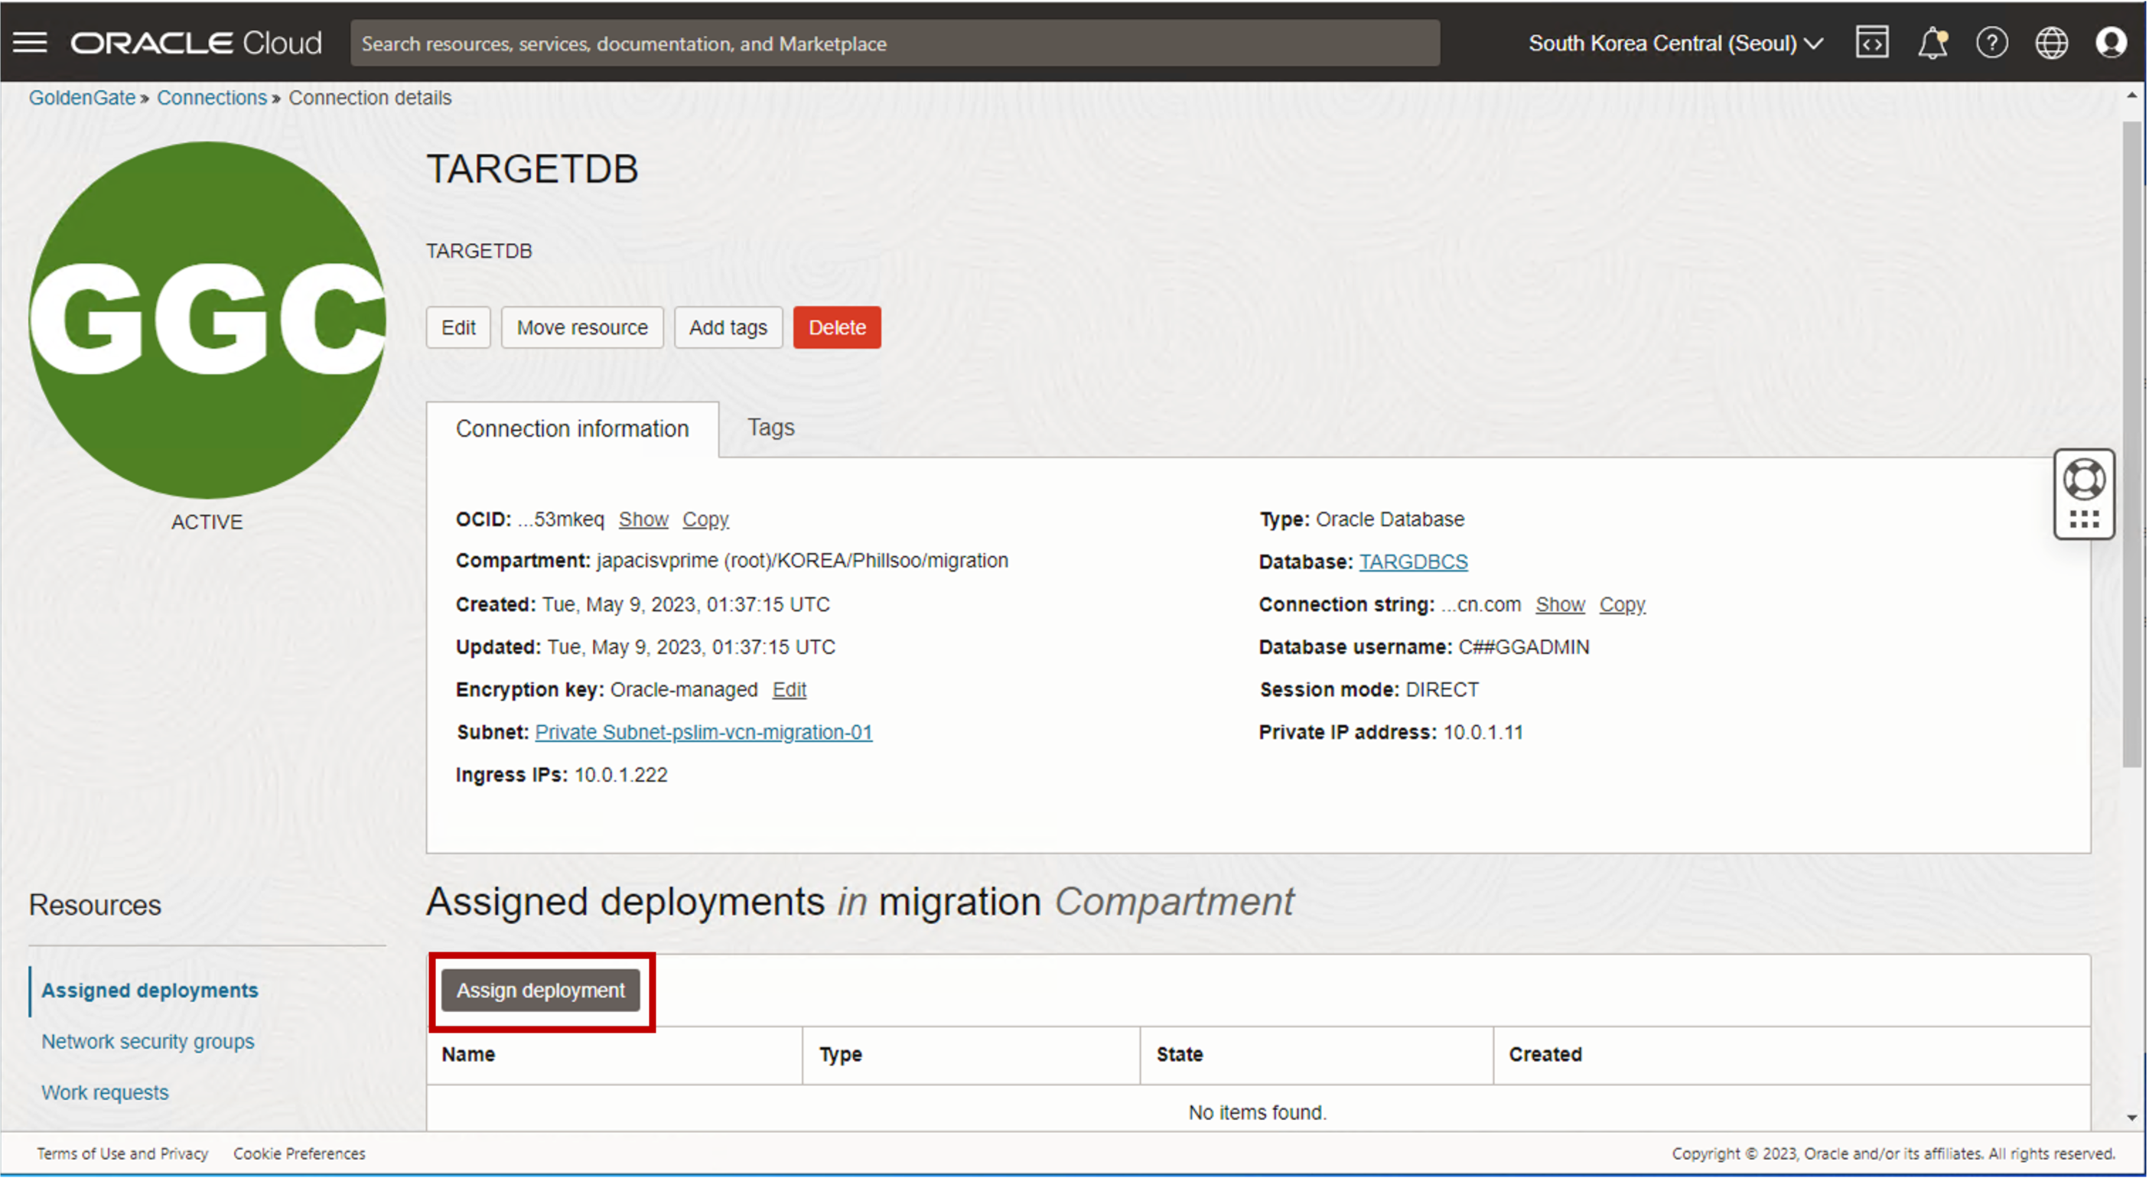Image resolution: width=2149 pixels, height=1178 pixels.
Task: Open Terms of Use and Privacy
Action: tap(122, 1153)
